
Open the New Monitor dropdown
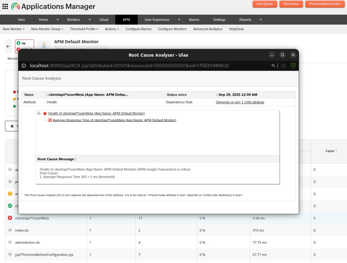pos(13,29)
